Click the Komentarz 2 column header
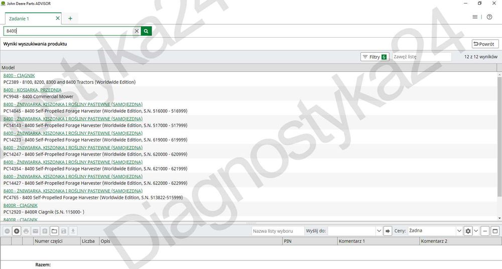Screen dimensions: 502x269 coord(460,241)
